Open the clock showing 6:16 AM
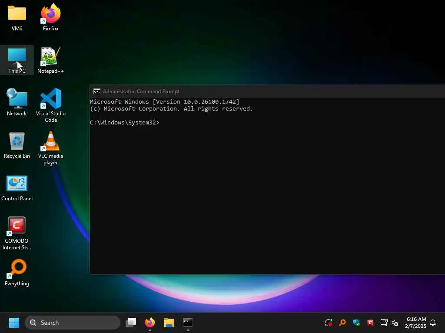The height and width of the screenshot is (333, 445). tap(416, 323)
